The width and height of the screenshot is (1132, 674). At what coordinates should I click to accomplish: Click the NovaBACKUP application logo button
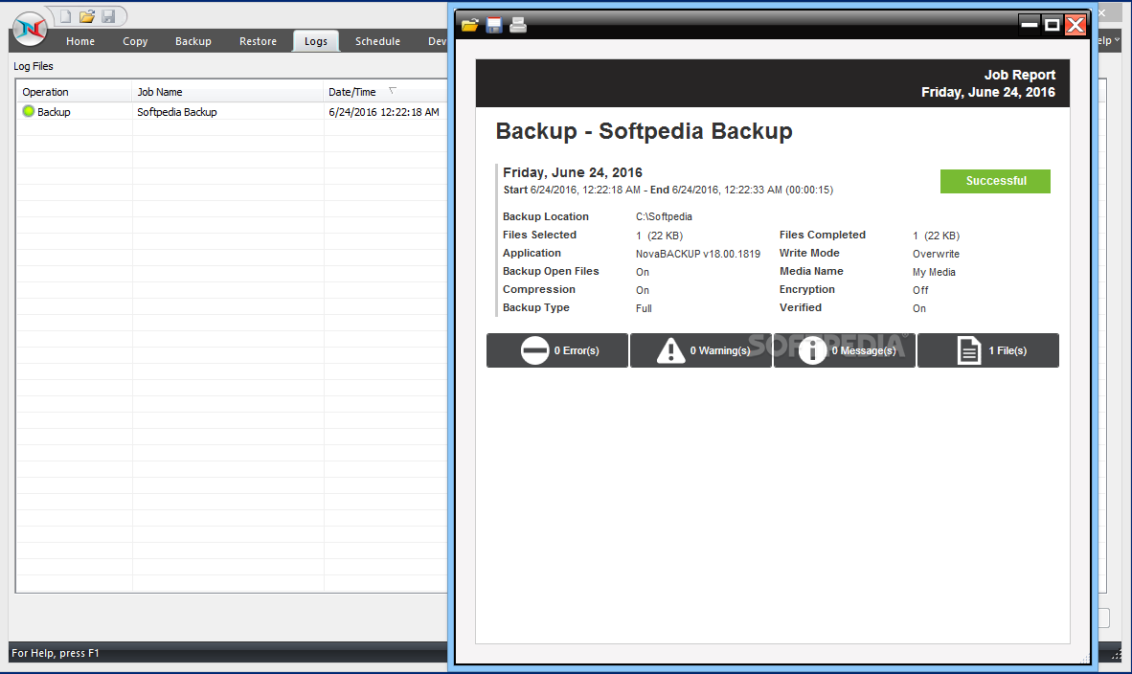tap(30, 30)
